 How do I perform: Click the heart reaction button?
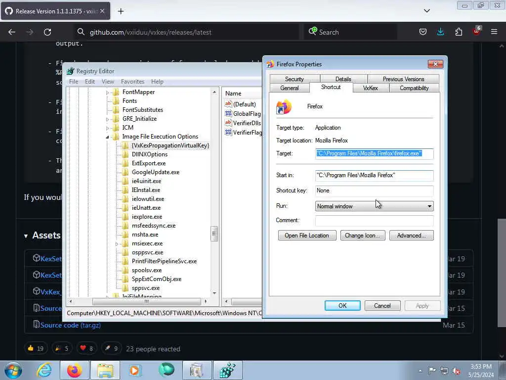(x=86, y=348)
